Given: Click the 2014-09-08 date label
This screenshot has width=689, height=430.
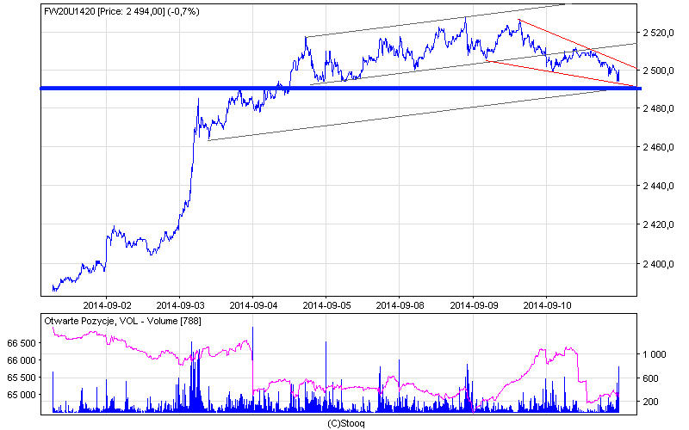Looking at the screenshot, I should click(x=400, y=305).
